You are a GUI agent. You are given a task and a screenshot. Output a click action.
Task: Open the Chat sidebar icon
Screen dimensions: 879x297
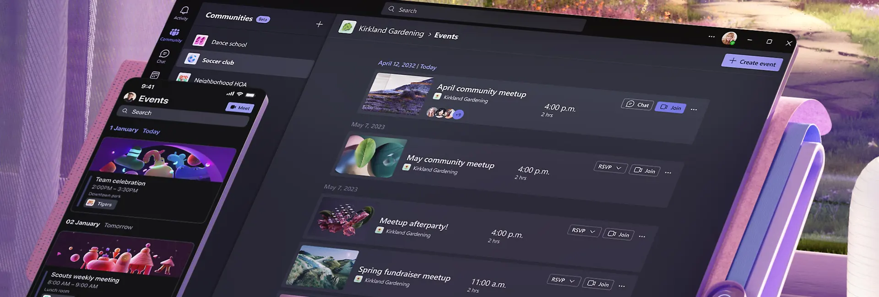coord(164,53)
